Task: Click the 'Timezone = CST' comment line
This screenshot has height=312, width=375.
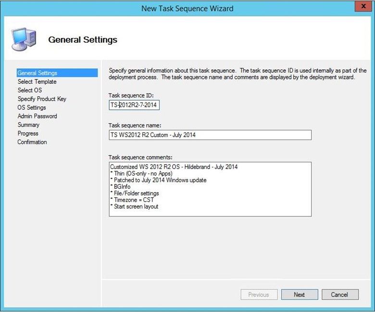Action: (x=132, y=200)
